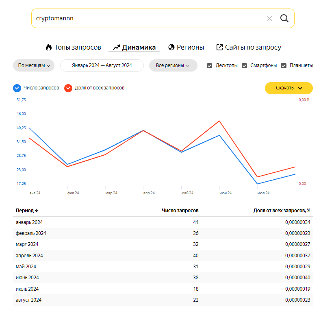Screen dimensions: 334x313
Task: Click the magnifying glass search icon
Action: (284, 18)
